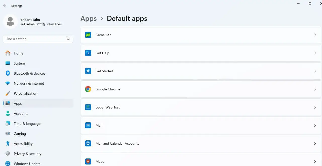Expand Google Chrome defaults with the chevron
This screenshot has height=166, width=322.
(x=315, y=89)
